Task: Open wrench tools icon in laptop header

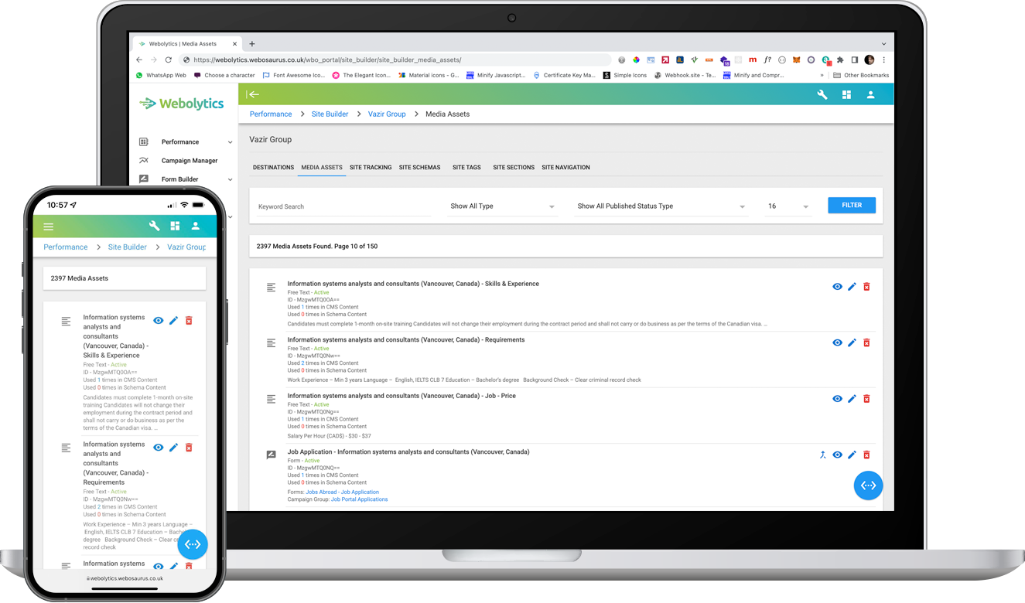Action: (822, 94)
